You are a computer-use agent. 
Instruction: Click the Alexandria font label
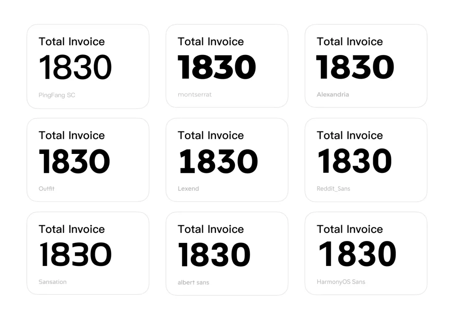333,95
